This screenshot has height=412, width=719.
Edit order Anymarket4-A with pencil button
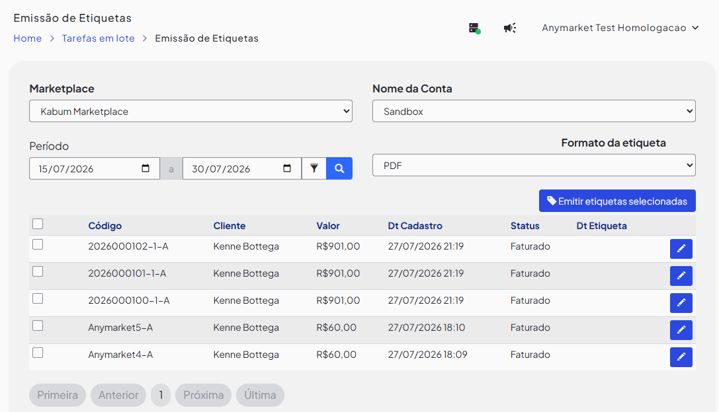[x=681, y=357]
